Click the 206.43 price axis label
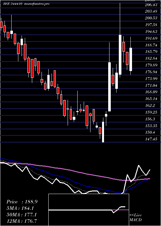 pos(151,5)
